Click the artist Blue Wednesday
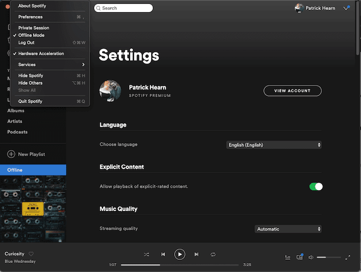 [20, 261]
